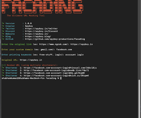Click the terminal vertical scrollbar thumb
The width and height of the screenshot is (141, 118).
click(x=139, y=99)
